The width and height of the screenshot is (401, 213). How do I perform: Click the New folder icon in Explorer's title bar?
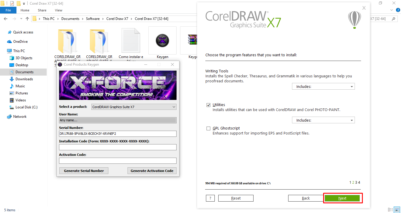(19, 4)
